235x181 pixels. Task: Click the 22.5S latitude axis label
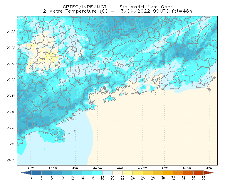click(11, 64)
